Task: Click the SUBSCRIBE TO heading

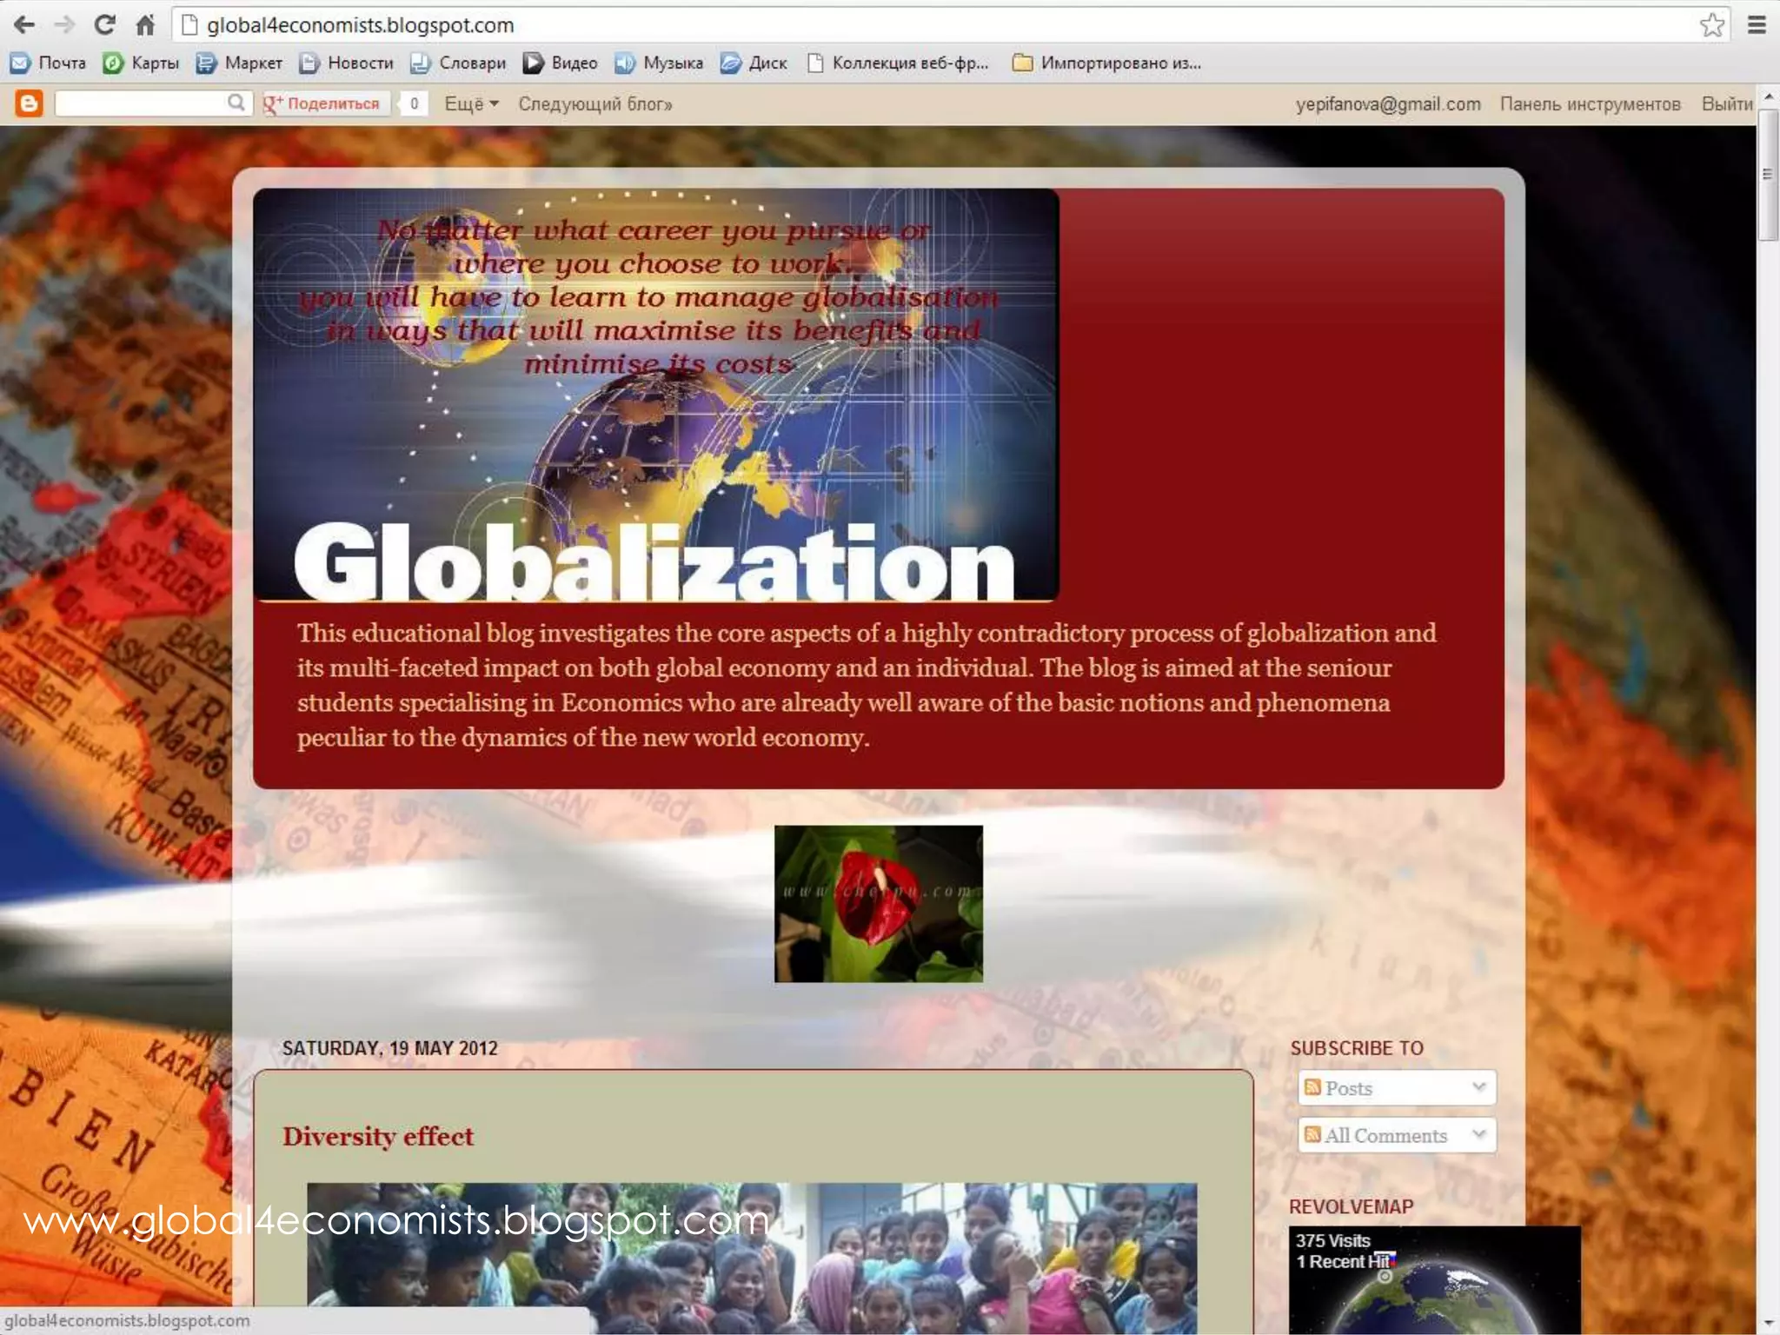Action: coord(1357,1048)
